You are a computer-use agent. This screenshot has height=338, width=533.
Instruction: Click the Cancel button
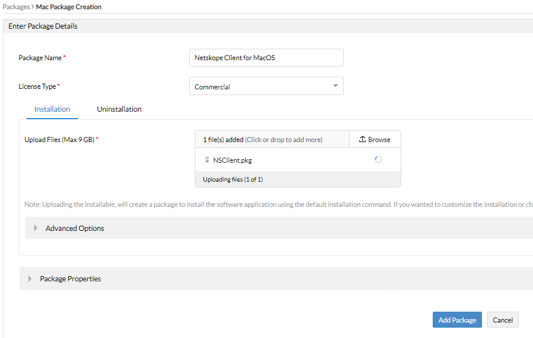pos(503,320)
